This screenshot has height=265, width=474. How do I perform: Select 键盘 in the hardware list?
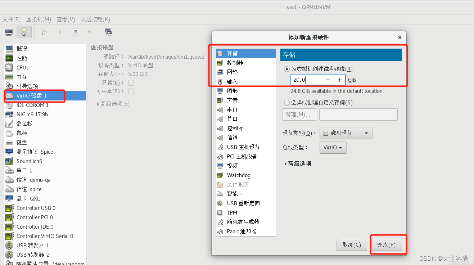[x=45, y=142]
